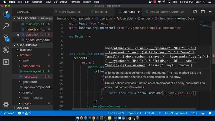Open the feedback smiley in status bar
The width and height of the screenshot is (215, 121).
click(x=203, y=113)
